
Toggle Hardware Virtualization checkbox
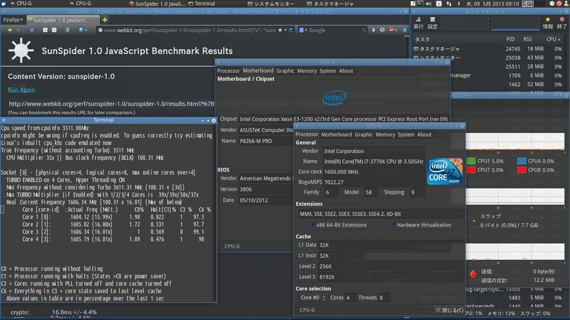point(394,225)
